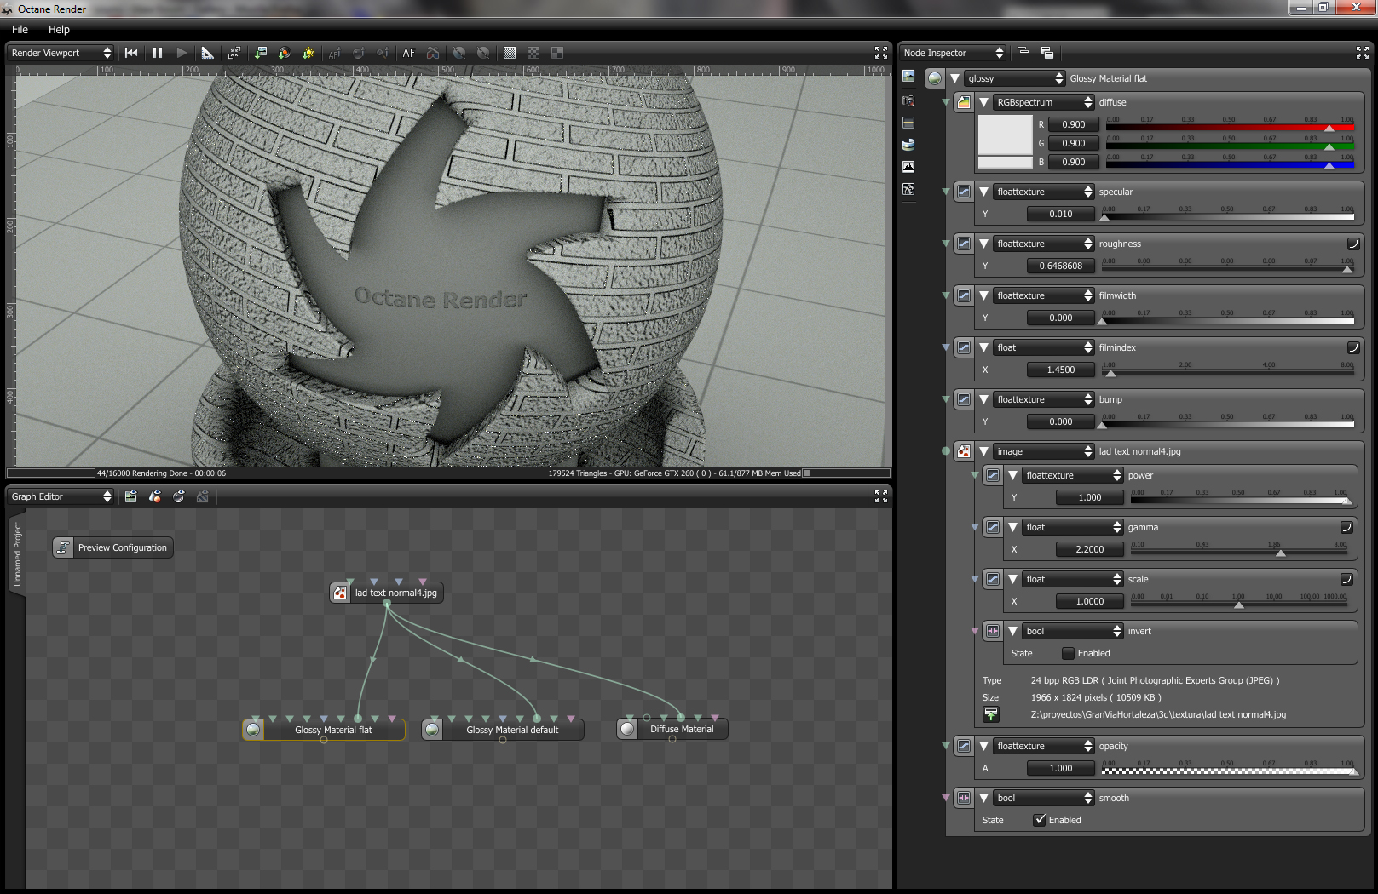Viewport: 1378px width, 894px height.
Task: Open the landscape image icon in inspector sidebar
Action: (x=908, y=77)
